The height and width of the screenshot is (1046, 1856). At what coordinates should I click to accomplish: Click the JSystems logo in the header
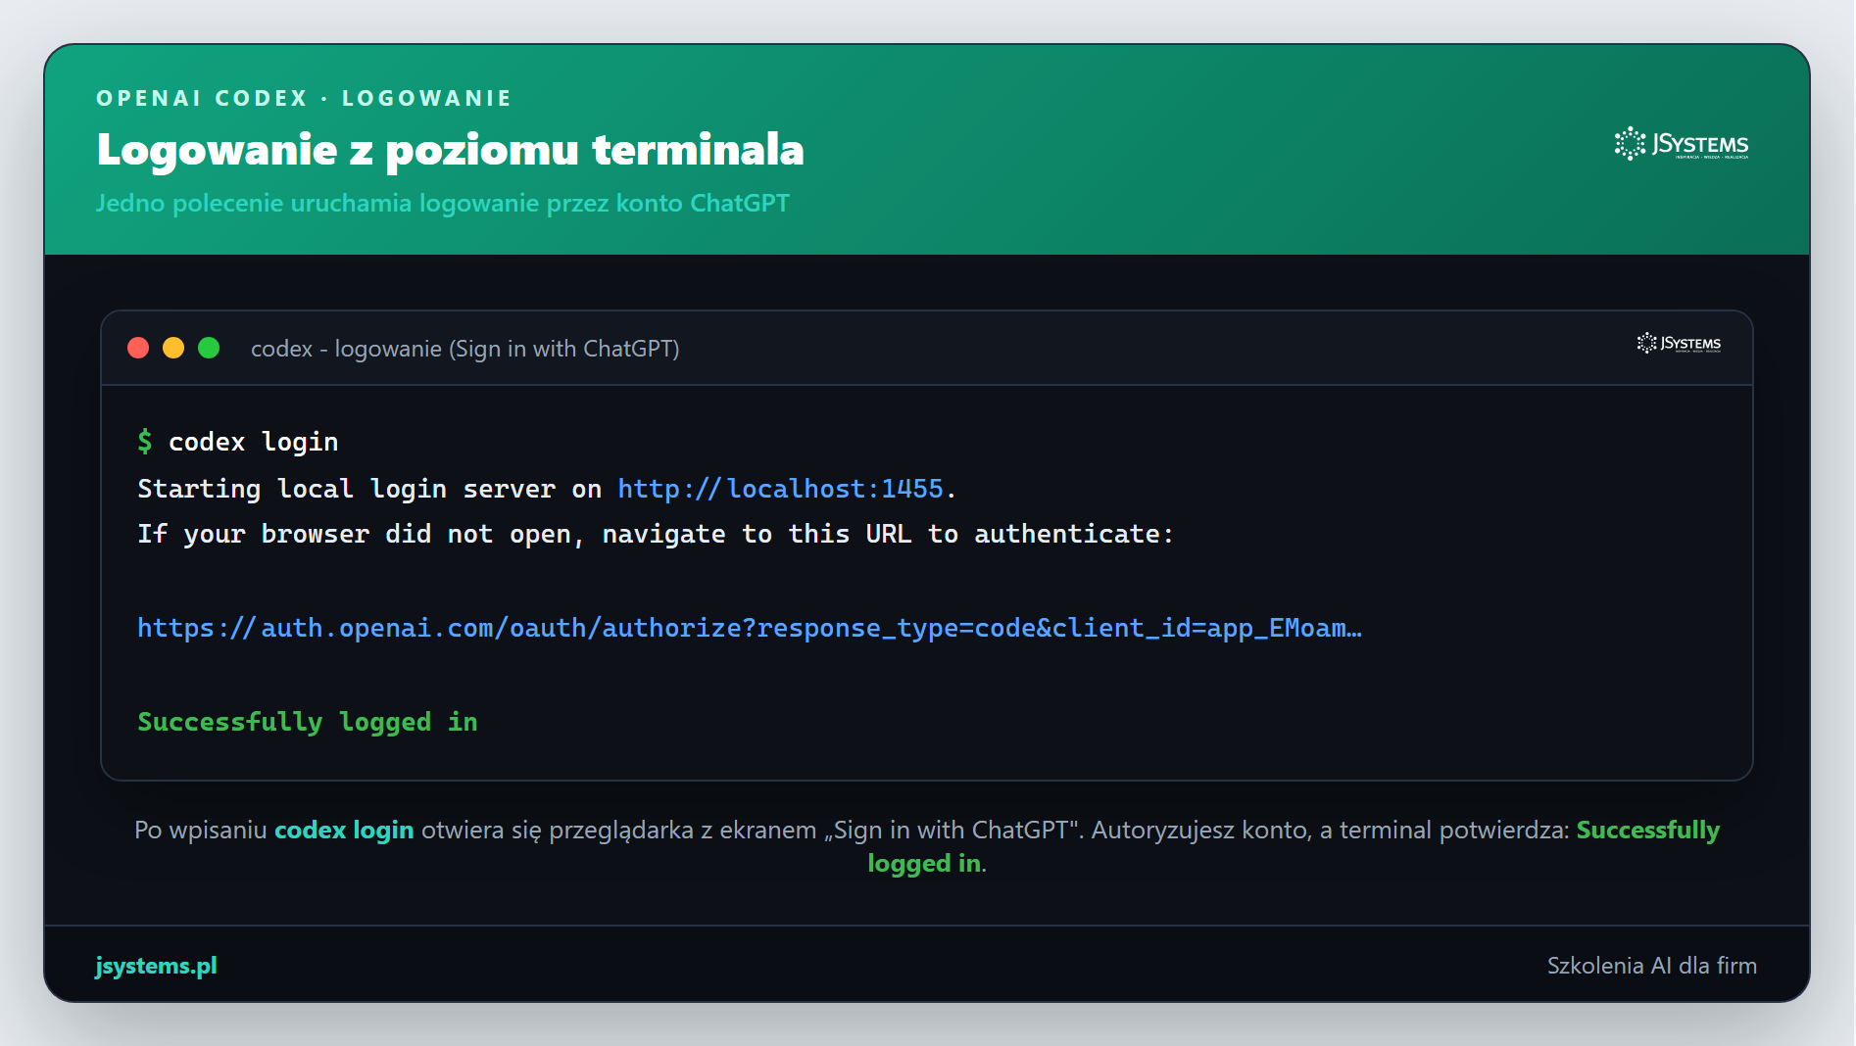tap(1682, 144)
